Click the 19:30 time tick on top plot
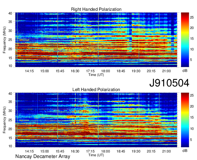This screenshot has height=160, width=197. click(136, 71)
